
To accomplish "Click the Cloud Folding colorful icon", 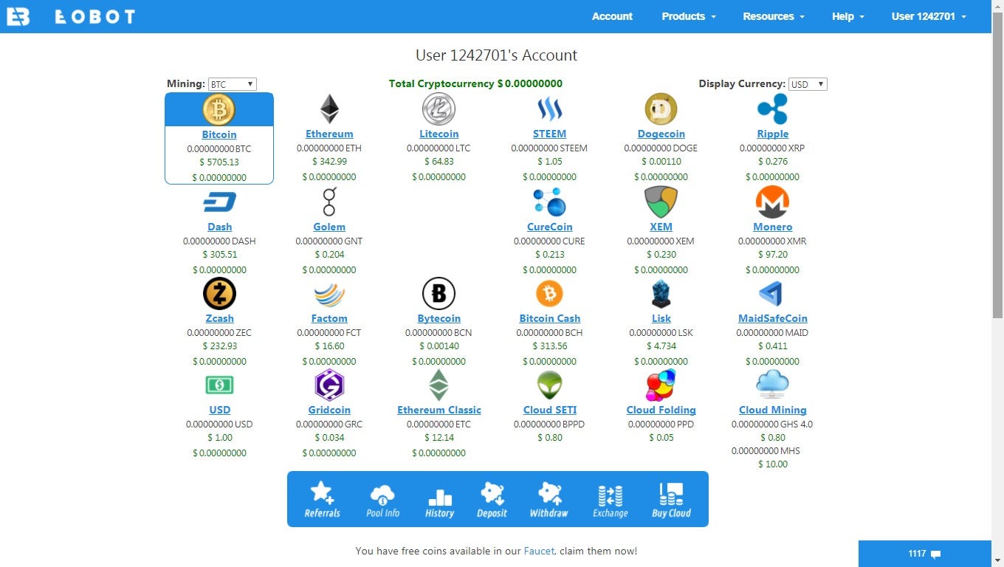I will point(661,385).
